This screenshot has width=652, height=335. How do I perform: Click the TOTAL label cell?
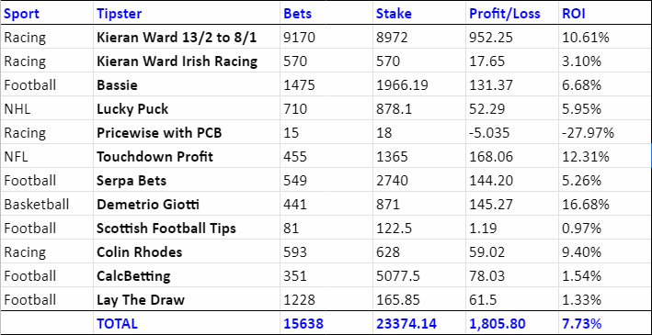pos(187,323)
